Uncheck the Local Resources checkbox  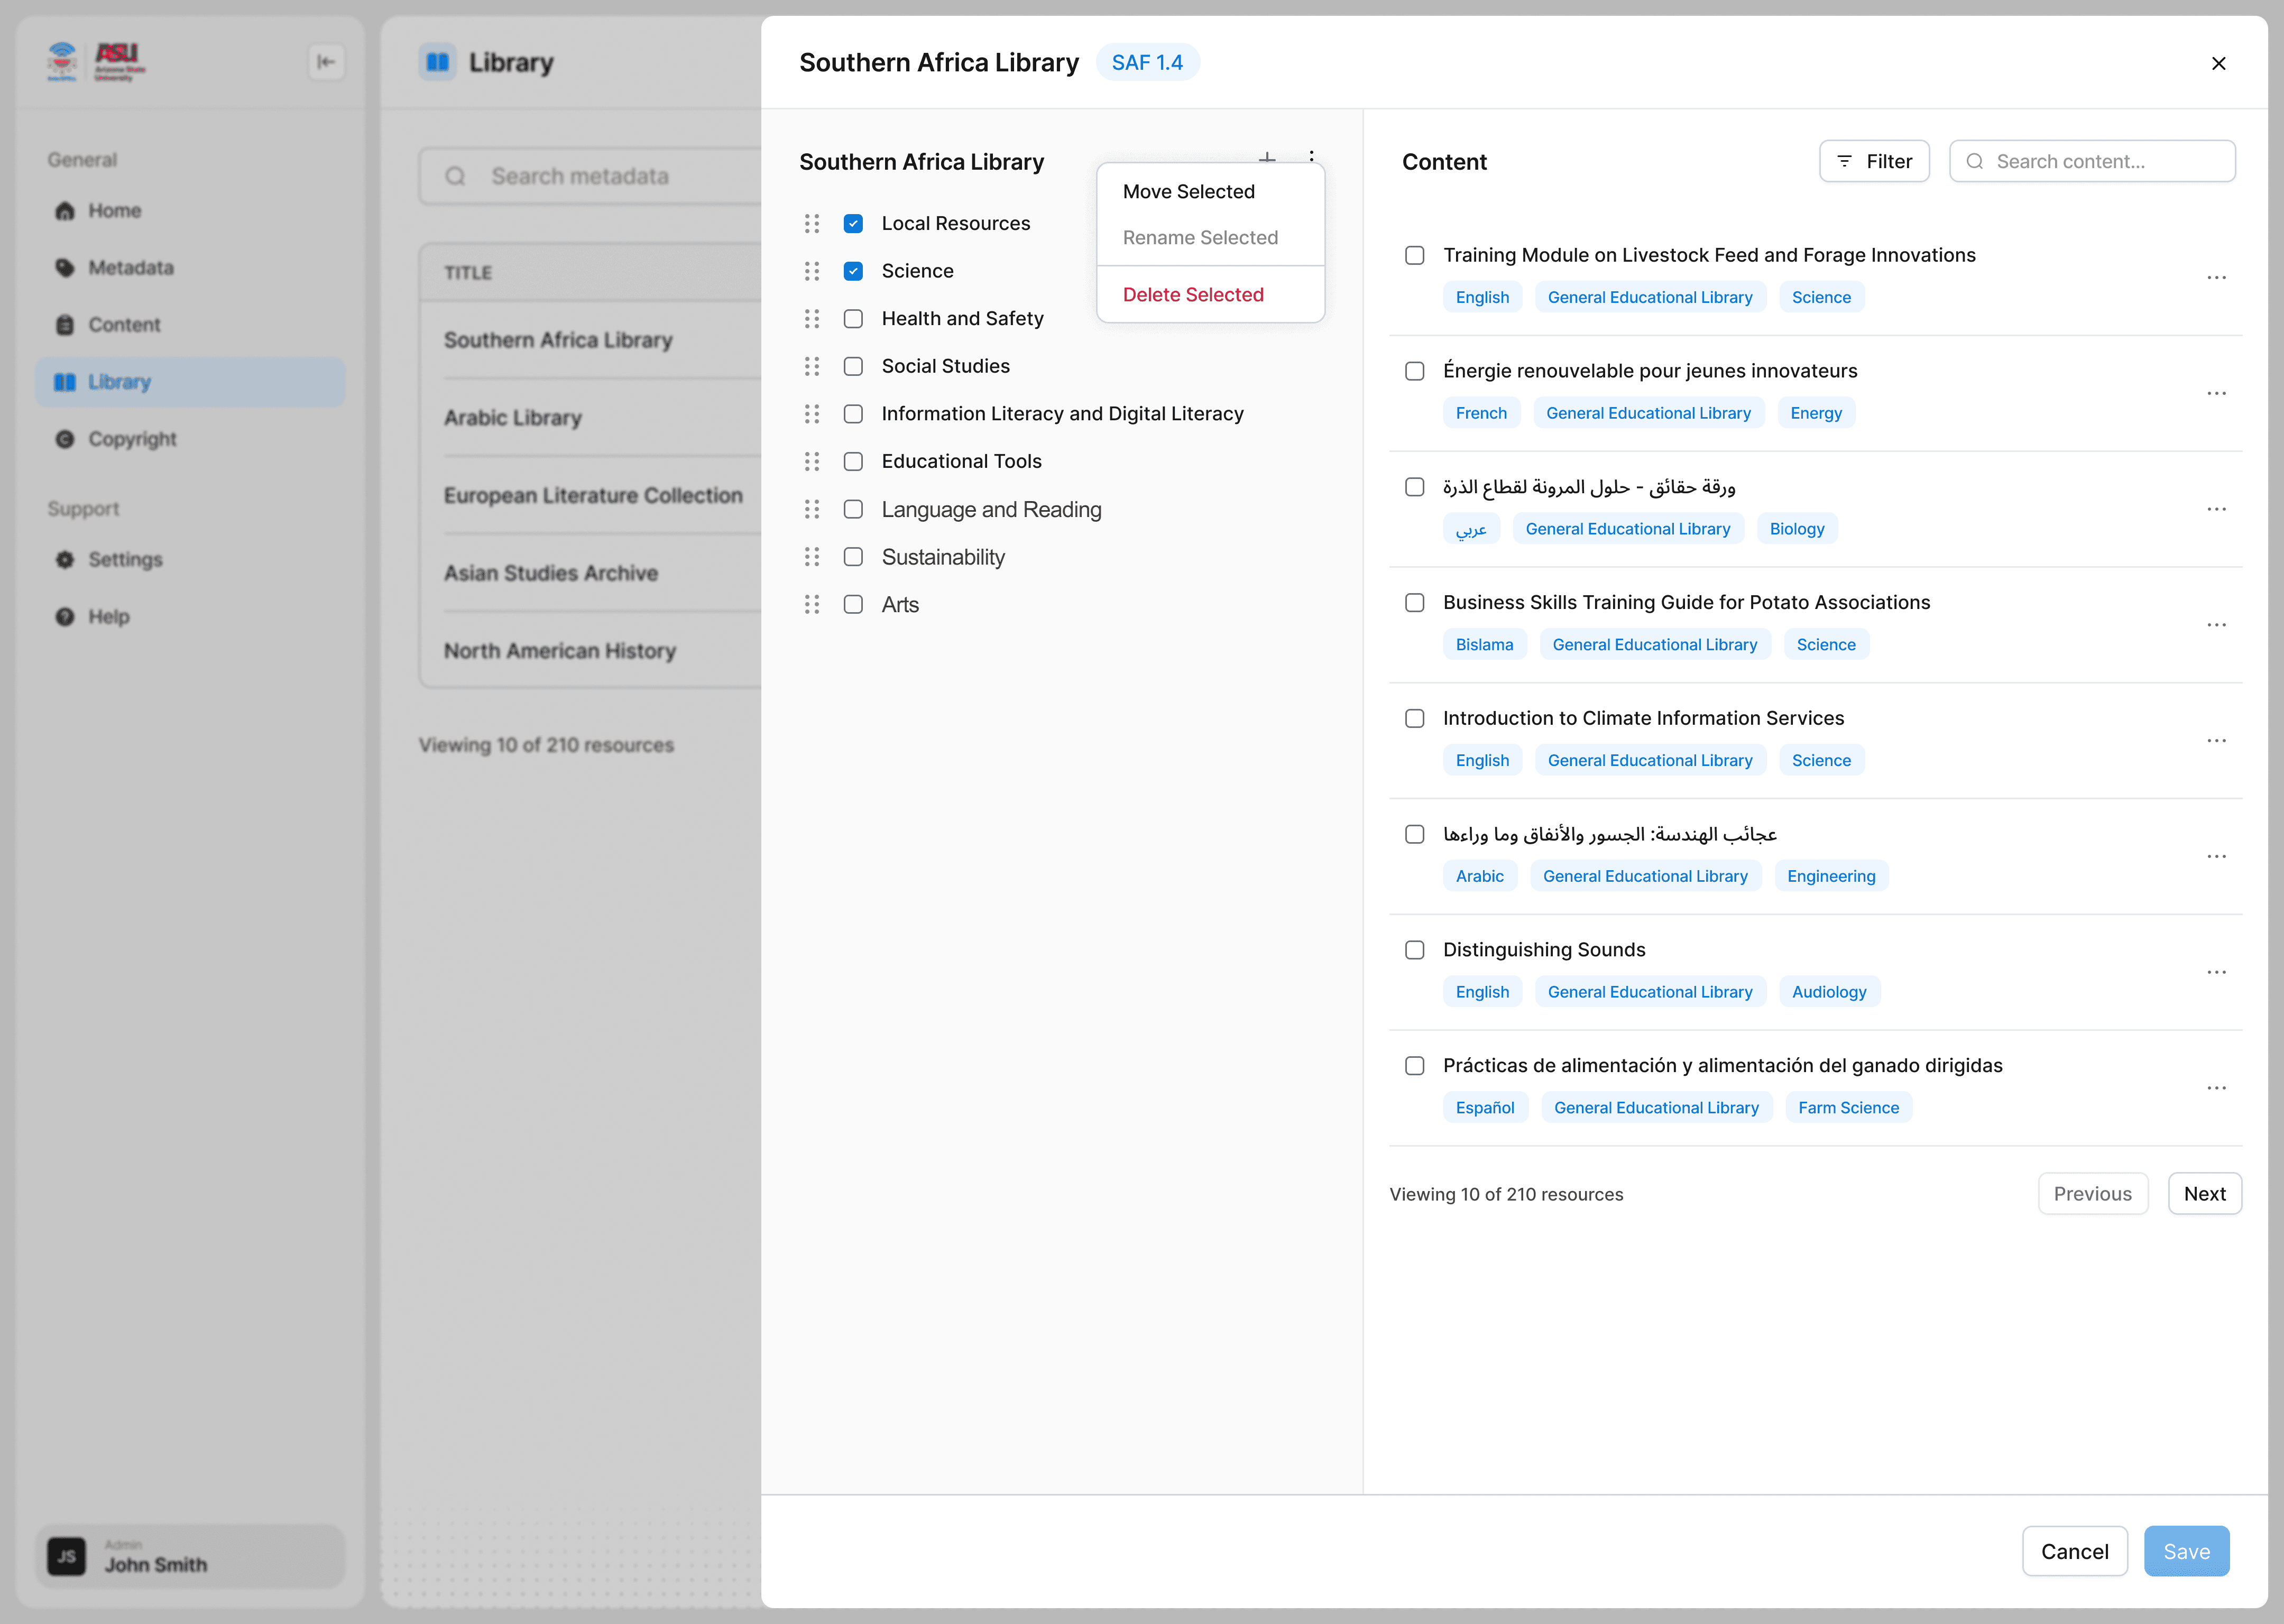[853, 223]
